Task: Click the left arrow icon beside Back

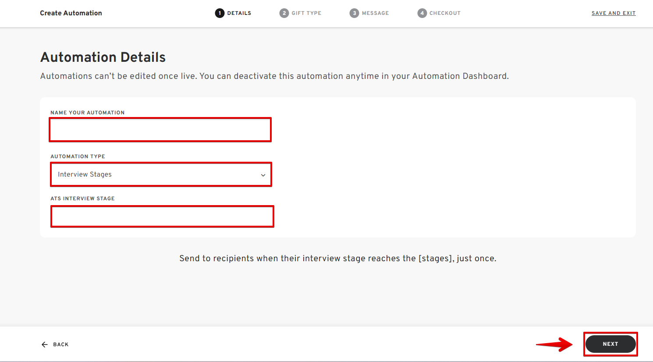Action: pyautogui.click(x=45, y=344)
